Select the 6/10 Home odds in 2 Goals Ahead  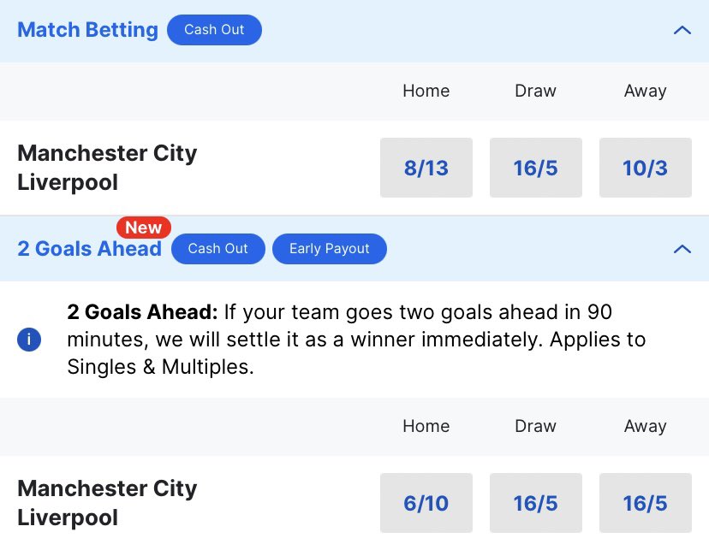click(426, 503)
